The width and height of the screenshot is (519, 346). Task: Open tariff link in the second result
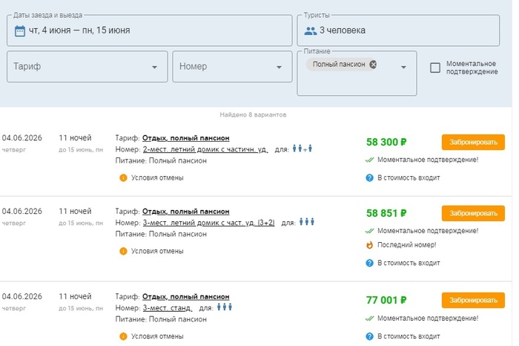(185, 211)
